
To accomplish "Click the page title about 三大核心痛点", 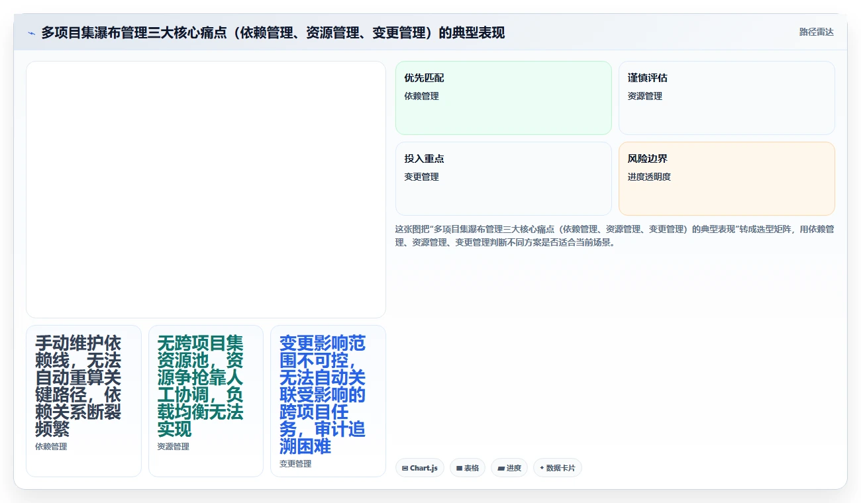I will point(273,32).
